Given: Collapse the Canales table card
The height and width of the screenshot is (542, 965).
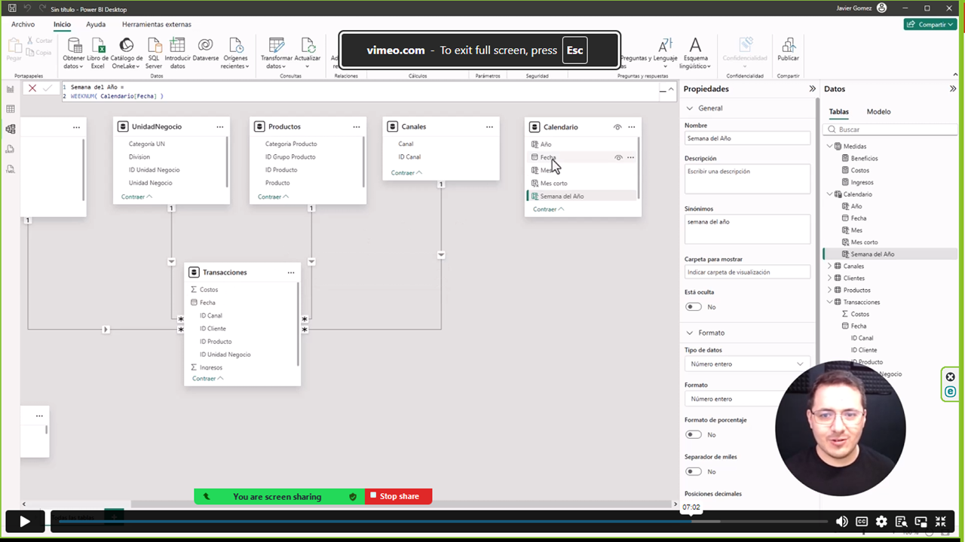Looking at the screenshot, I should pyautogui.click(x=406, y=172).
